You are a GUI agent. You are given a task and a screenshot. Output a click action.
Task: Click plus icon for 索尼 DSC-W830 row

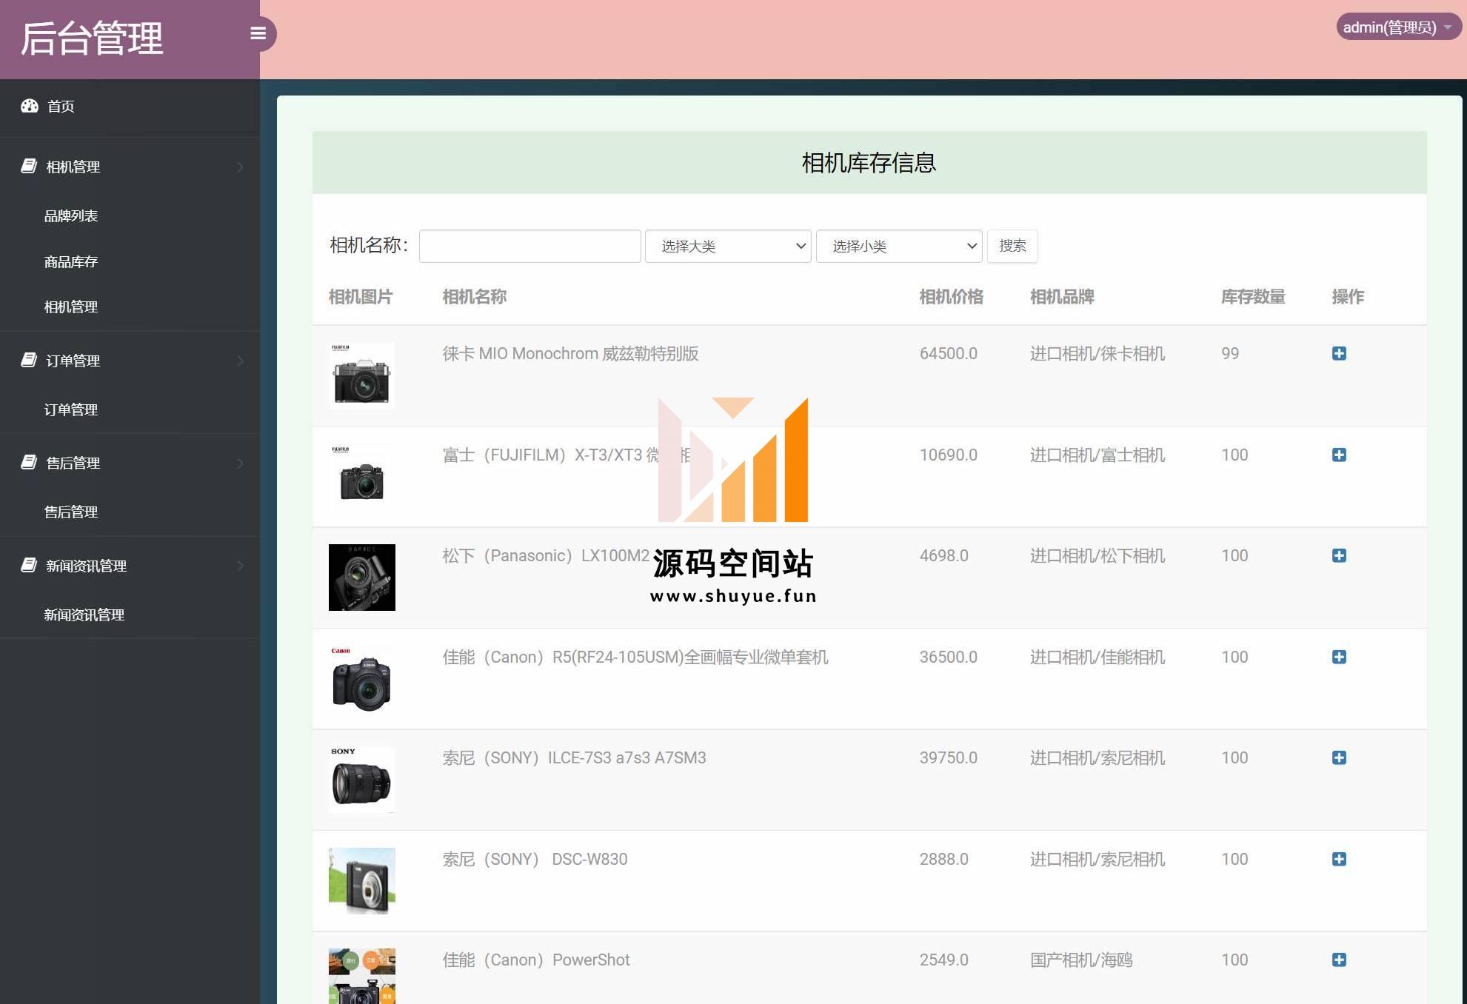tap(1339, 859)
